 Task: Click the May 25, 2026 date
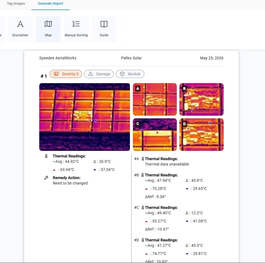[x=212, y=58]
